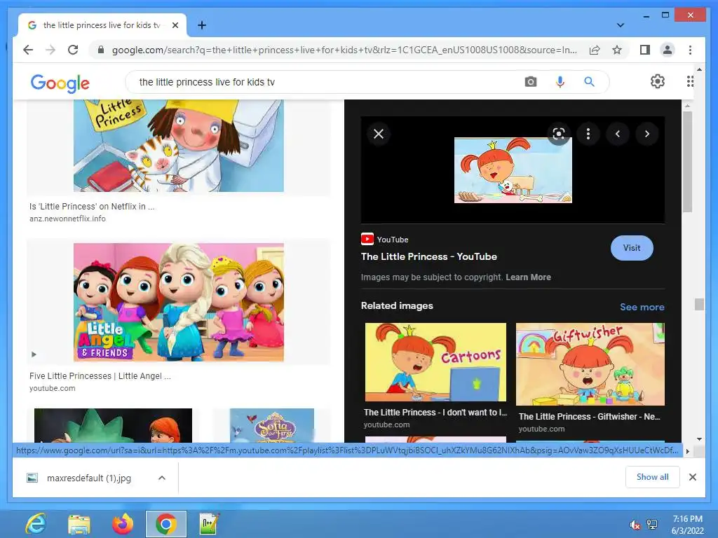Show the next image in preview
The height and width of the screenshot is (538, 718).
[647, 134]
